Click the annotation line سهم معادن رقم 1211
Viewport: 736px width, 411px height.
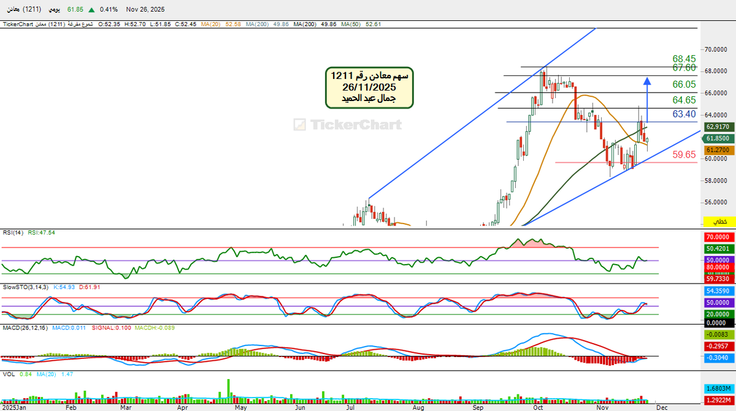tap(369, 75)
